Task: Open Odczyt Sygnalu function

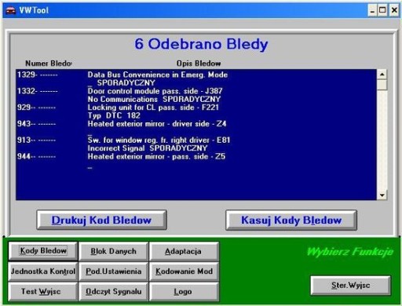Action: coord(113,291)
